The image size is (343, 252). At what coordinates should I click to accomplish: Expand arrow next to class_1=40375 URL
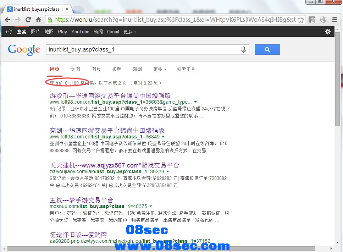pyautogui.click(x=151, y=207)
